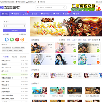The width and height of the screenshot is (102, 102).
Task: Focus the 密码 password field
Action: pos(14,26)
